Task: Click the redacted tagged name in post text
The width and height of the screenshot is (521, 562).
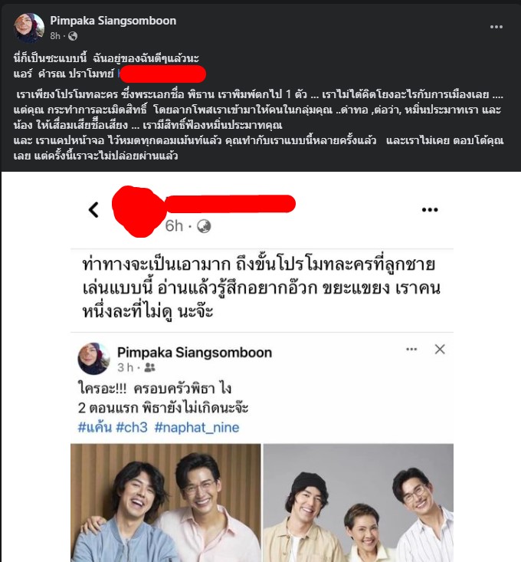Action: point(162,74)
